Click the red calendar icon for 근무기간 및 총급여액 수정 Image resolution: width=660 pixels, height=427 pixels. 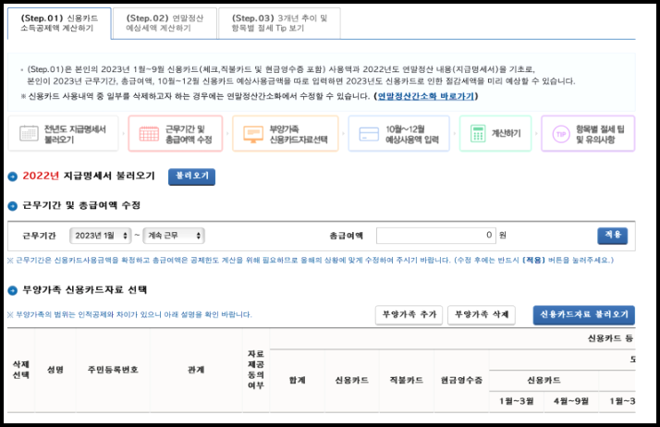149,134
